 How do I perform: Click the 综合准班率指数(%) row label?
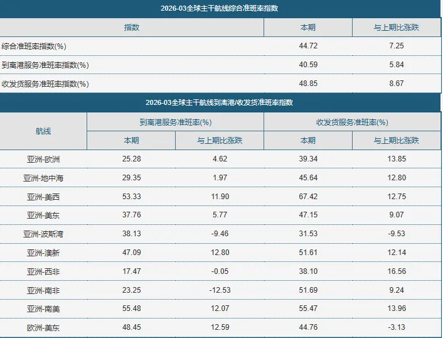(x=34, y=46)
